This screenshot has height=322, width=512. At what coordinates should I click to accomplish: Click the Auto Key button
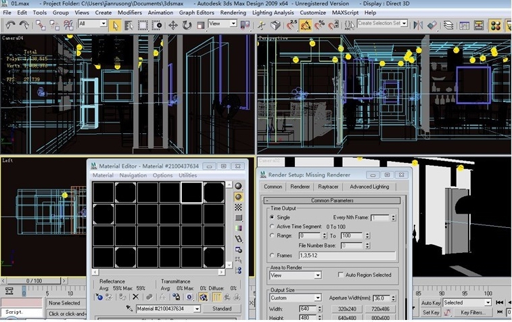(x=431, y=303)
